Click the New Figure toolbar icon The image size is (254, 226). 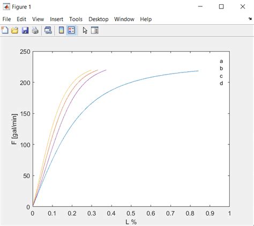[5, 30]
